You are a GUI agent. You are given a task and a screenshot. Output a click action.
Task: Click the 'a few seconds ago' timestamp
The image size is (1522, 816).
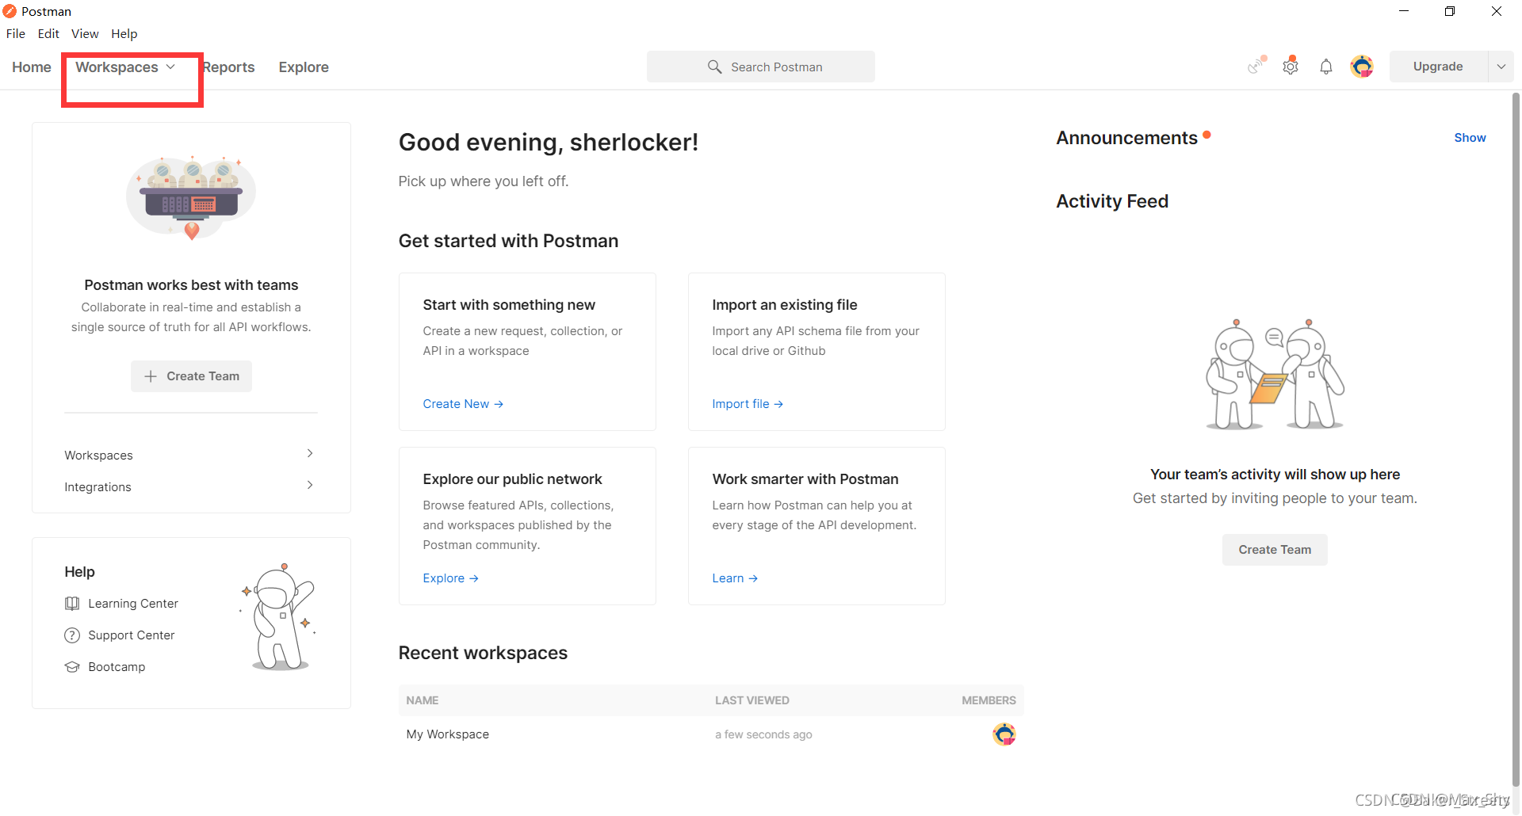click(763, 734)
